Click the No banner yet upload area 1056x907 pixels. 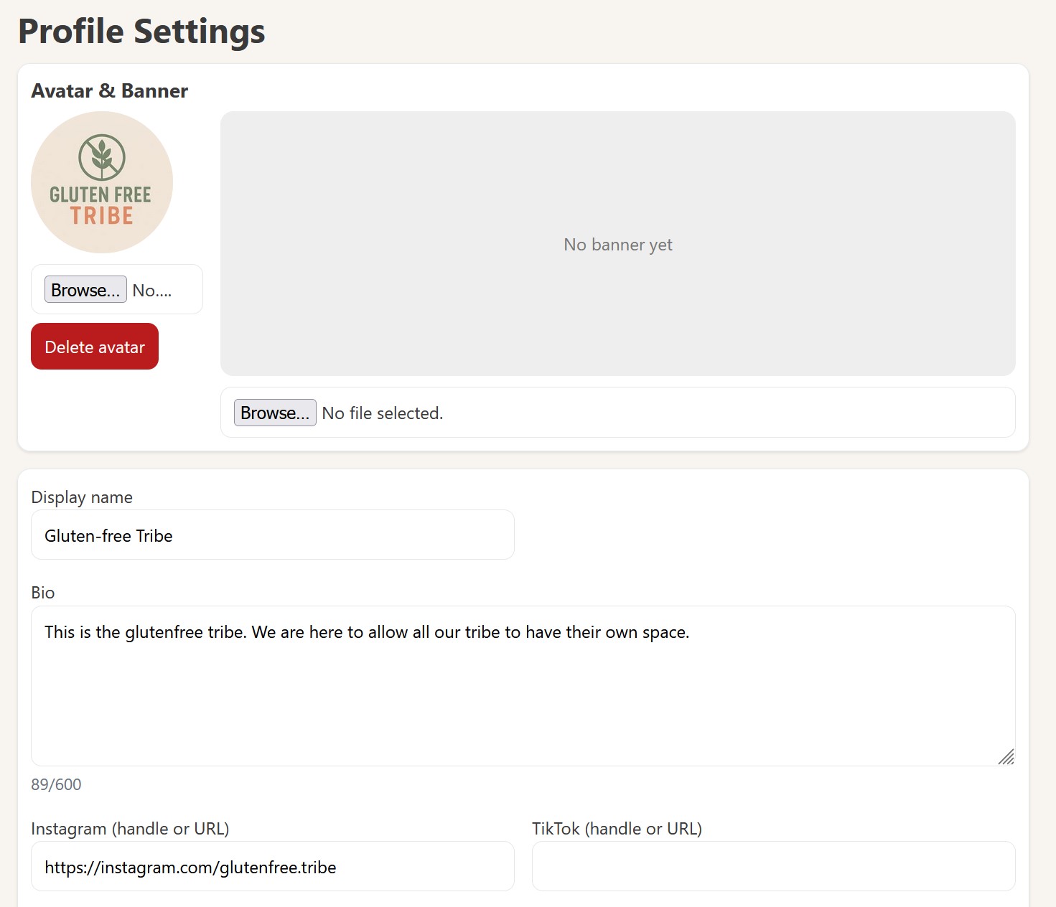click(617, 244)
